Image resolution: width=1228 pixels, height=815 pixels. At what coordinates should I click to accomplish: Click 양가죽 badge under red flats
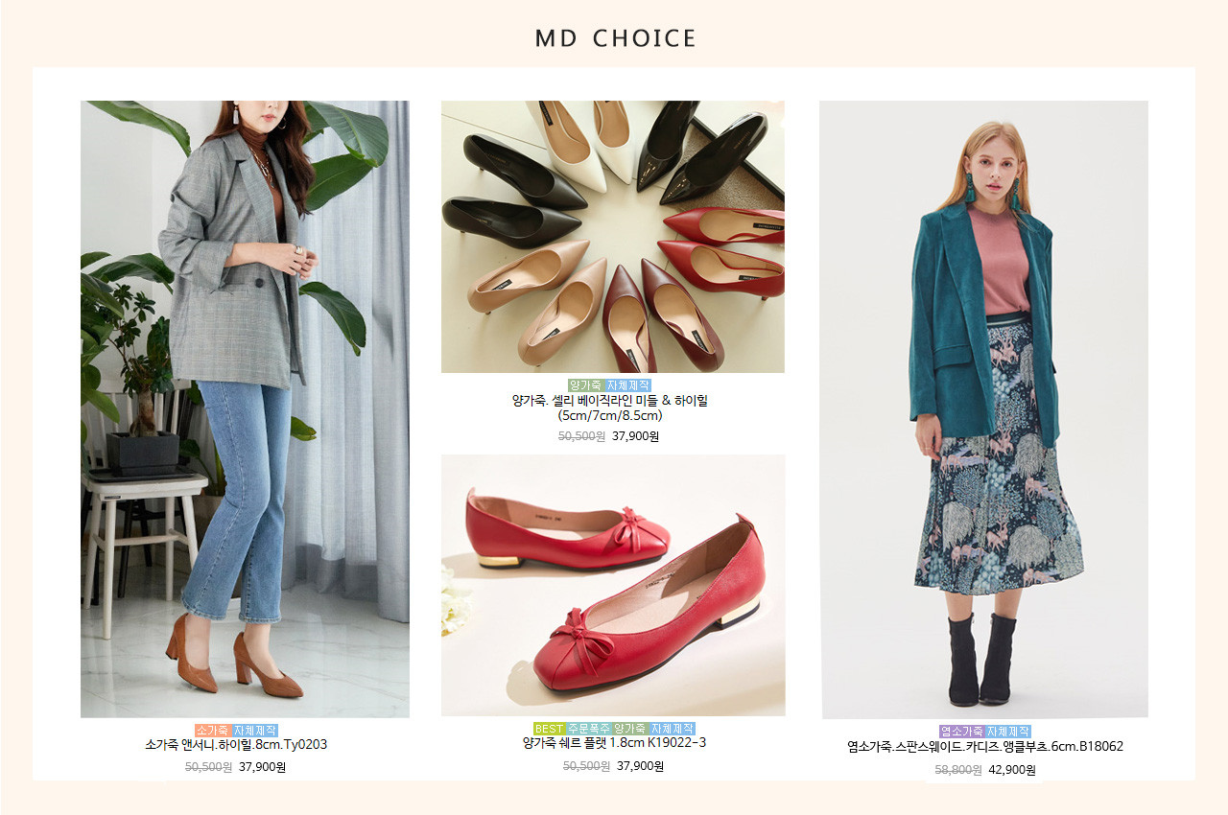click(x=630, y=729)
